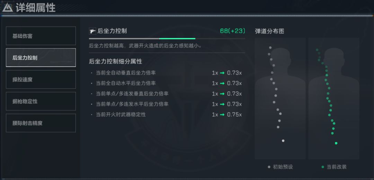This screenshot has height=180, width=374.
Task: Click the green arrow in 当前全自动水平后坐力倍率 row
Action: tap(222, 83)
